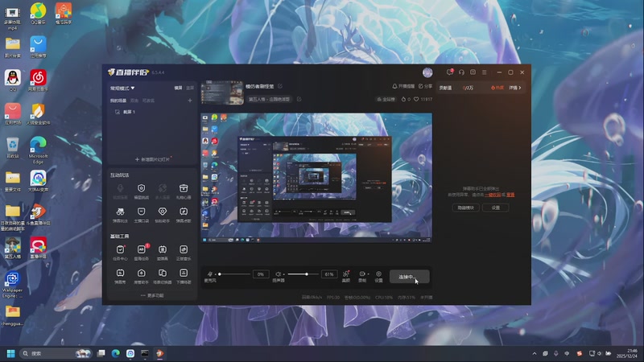Open the 下播场景 tool icon

[184, 276]
